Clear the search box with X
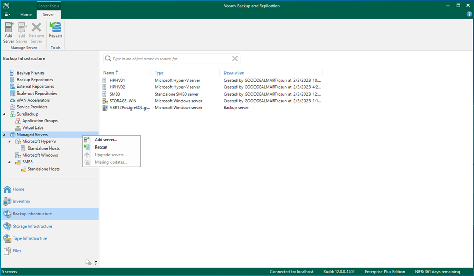Screen dimensions: 474x276 tap(235, 59)
